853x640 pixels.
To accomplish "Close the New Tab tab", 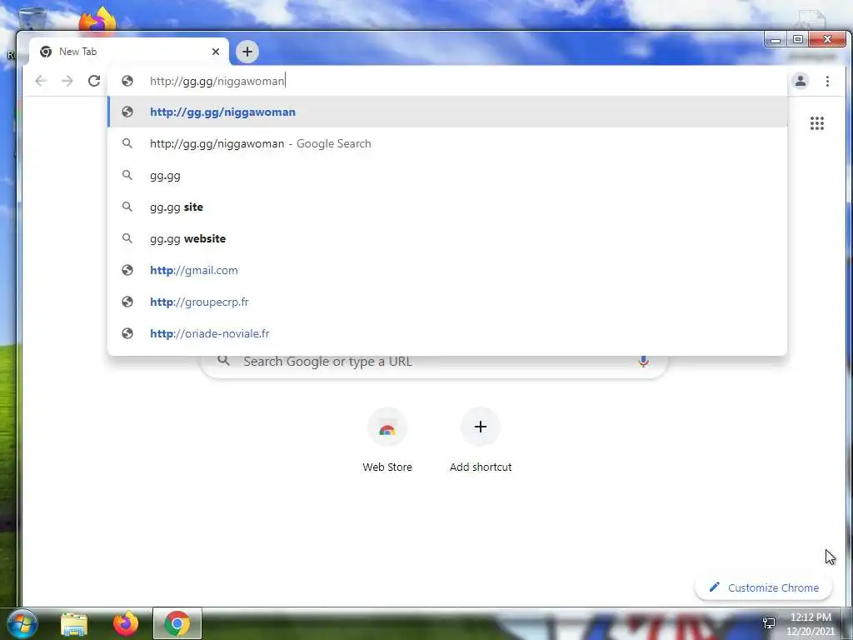I will [x=216, y=52].
